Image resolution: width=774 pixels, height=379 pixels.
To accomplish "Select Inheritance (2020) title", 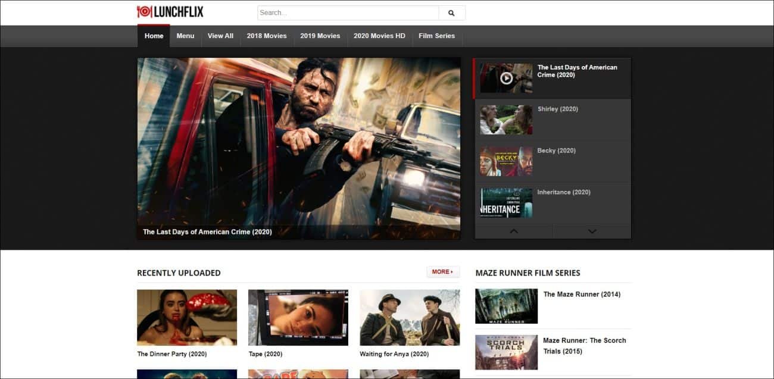I will [564, 192].
